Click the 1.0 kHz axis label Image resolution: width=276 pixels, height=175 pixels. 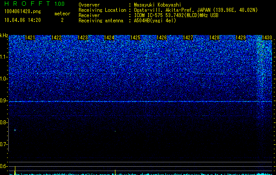4,79
